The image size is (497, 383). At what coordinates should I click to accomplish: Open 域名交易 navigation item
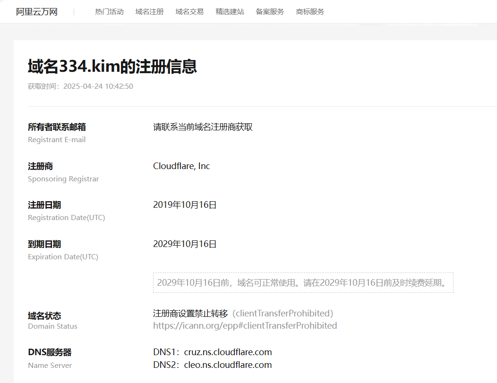point(189,12)
